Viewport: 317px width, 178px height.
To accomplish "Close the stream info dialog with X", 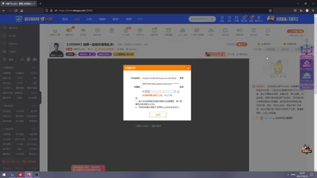I will tap(188, 68).
